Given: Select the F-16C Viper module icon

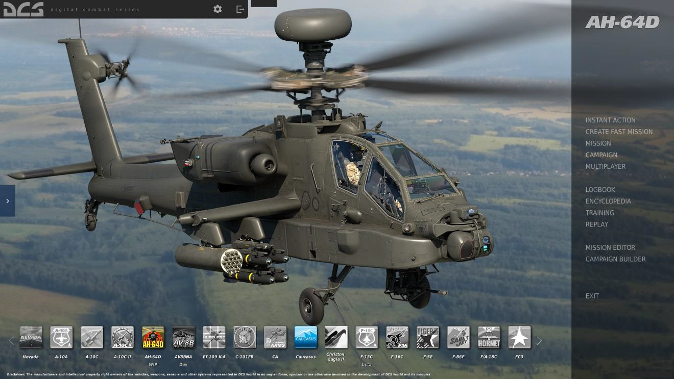Looking at the screenshot, I should coord(397,338).
